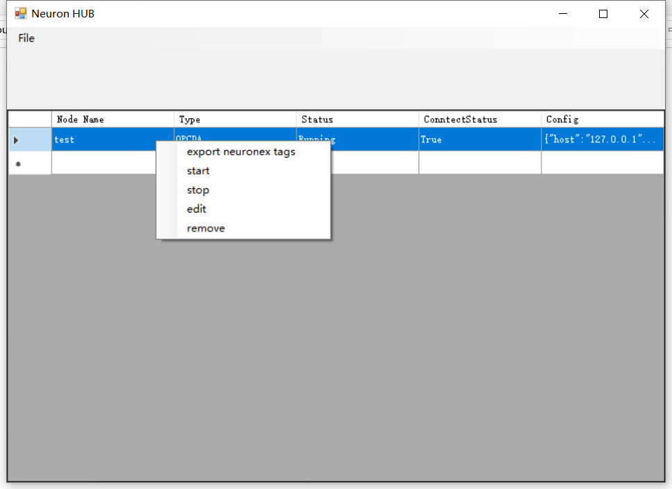Click the Status column header
This screenshot has height=489, width=672.
(356, 119)
